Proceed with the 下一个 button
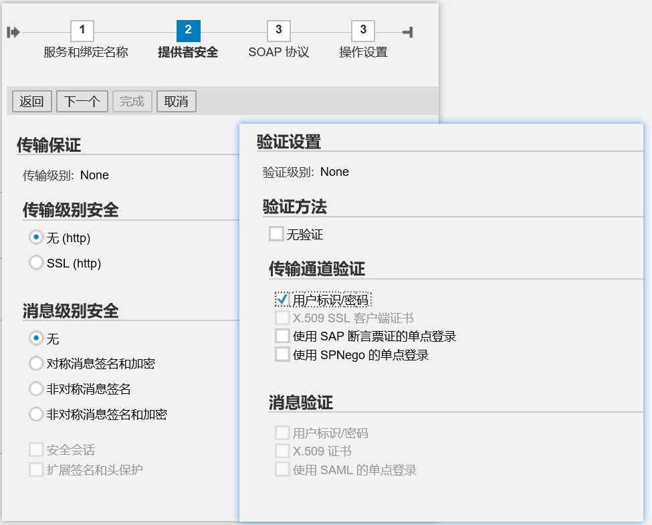 (x=82, y=101)
